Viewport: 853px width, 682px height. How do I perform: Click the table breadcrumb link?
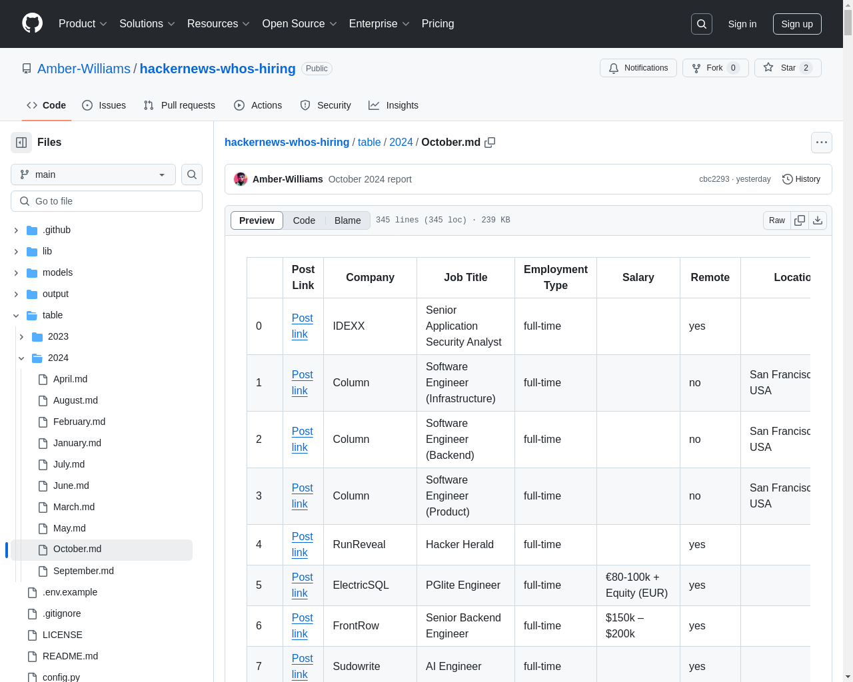pos(369,143)
